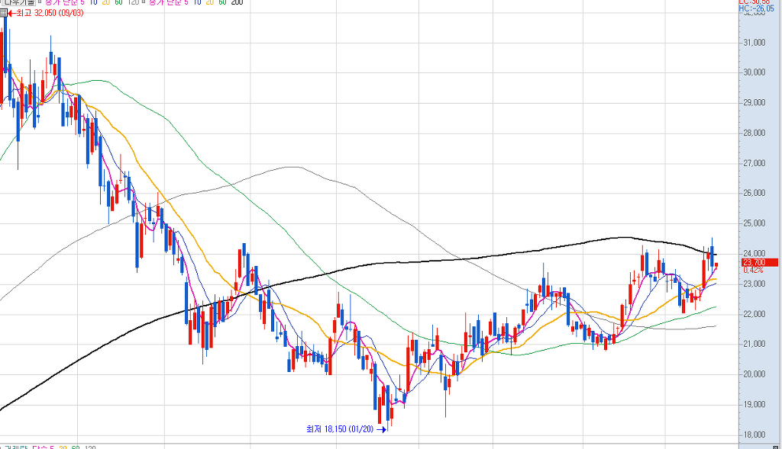Click the 27,000 price axis label
The image size is (782, 449).
point(754,163)
